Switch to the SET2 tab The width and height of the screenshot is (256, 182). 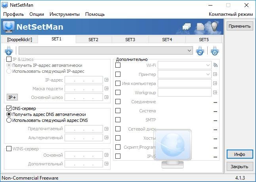(x=93, y=40)
